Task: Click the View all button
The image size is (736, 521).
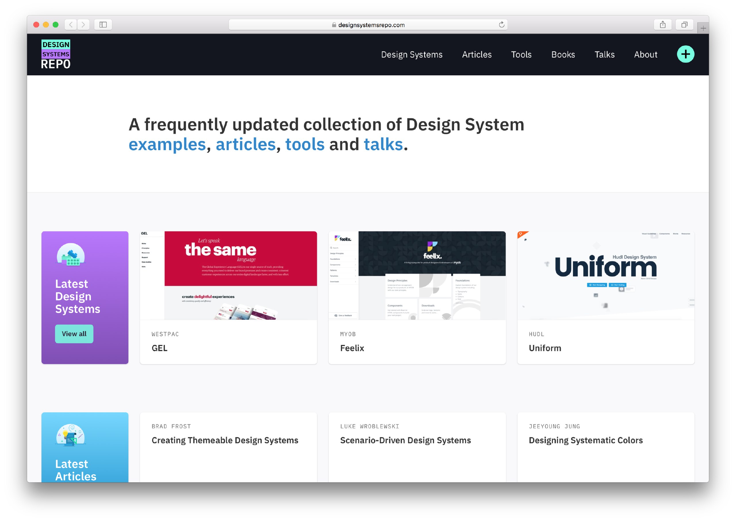Action: pos(74,334)
